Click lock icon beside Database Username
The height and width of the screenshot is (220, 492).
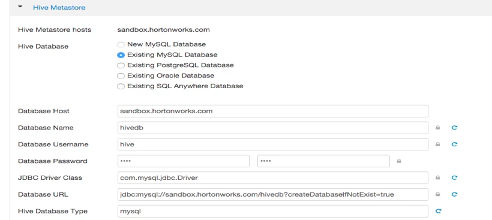click(x=437, y=144)
